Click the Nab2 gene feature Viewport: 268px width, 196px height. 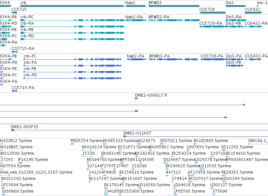(x=135, y=6)
